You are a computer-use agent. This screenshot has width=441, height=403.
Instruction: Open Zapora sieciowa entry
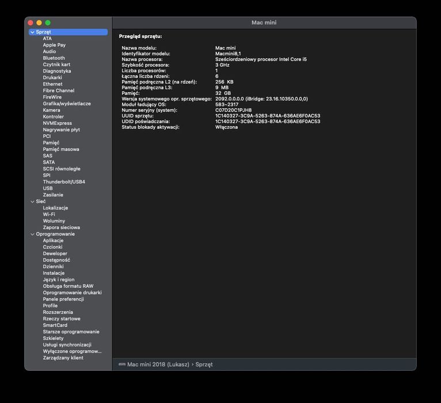(x=61, y=227)
